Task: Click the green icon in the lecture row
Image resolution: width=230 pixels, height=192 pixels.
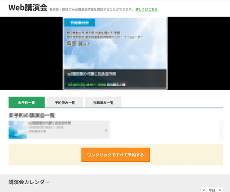Action: click(106, 130)
